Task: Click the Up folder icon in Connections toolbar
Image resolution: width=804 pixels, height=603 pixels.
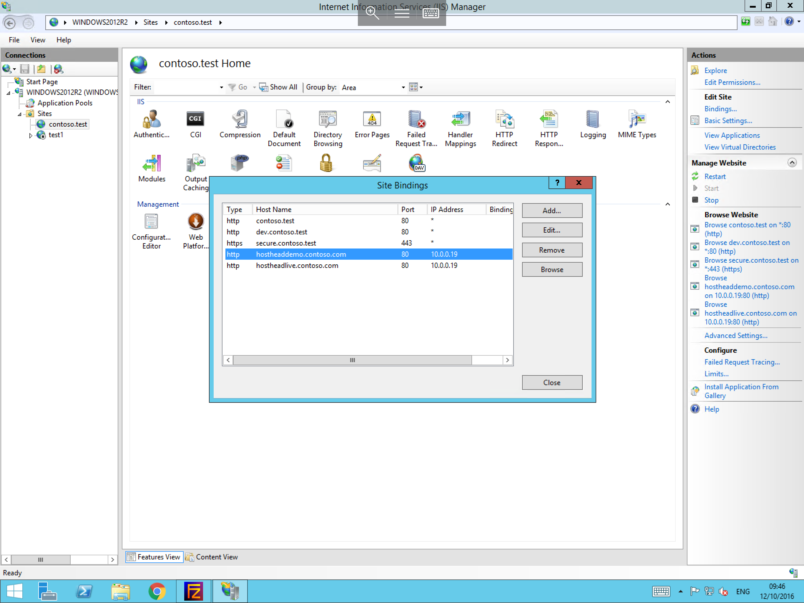Action: click(41, 69)
